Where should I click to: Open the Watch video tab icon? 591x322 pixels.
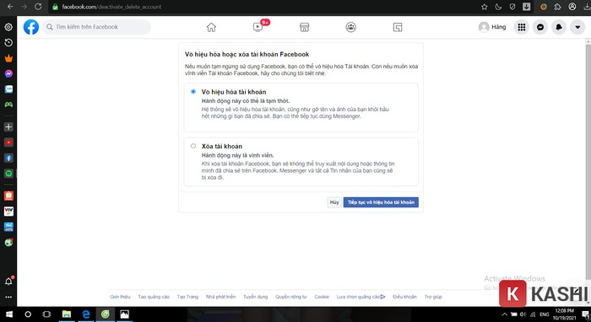[x=258, y=27]
